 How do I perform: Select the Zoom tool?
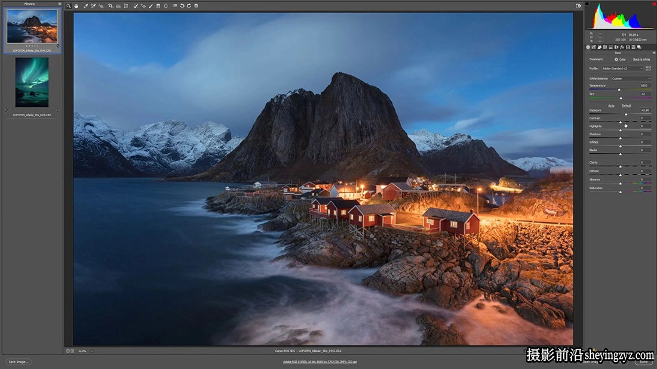pos(68,6)
